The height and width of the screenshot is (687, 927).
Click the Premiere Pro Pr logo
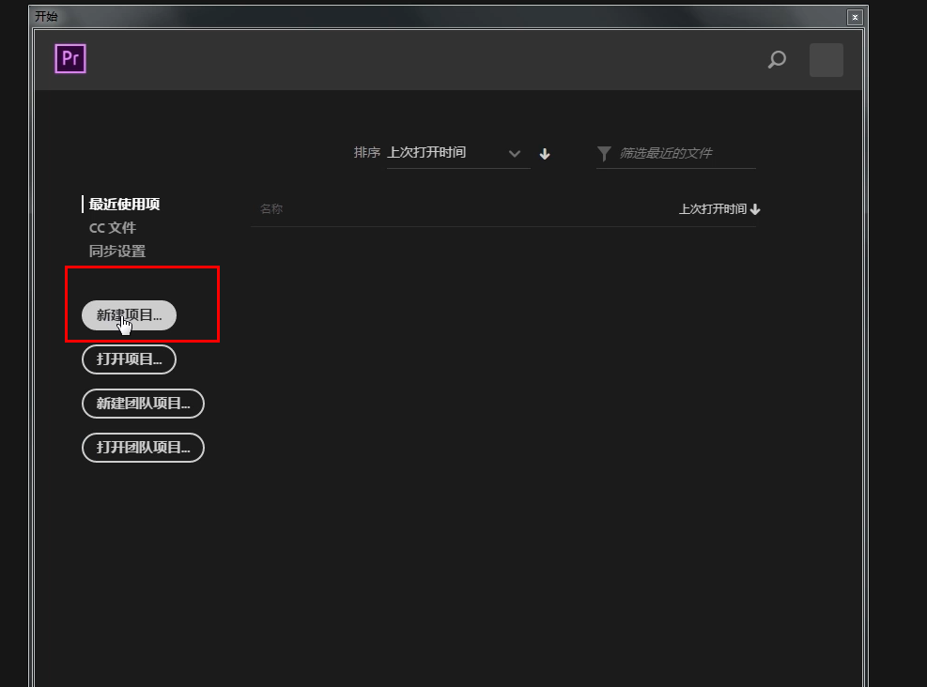click(x=70, y=58)
